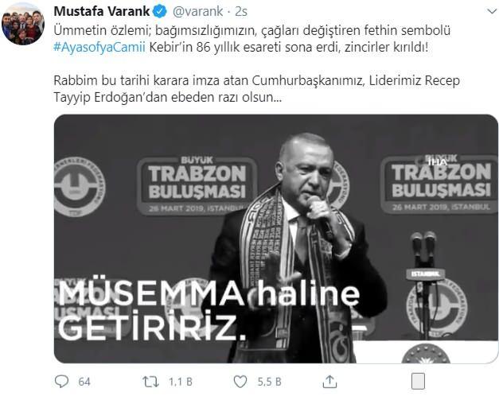Click the İHA watermark on the video
The image size is (499, 396).
(x=438, y=162)
